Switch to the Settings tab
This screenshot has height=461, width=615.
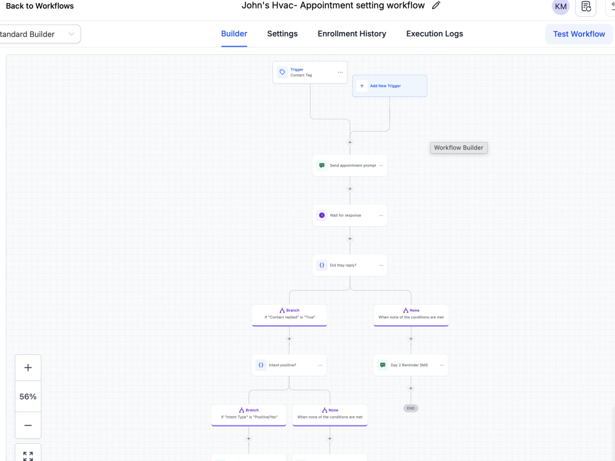[282, 34]
